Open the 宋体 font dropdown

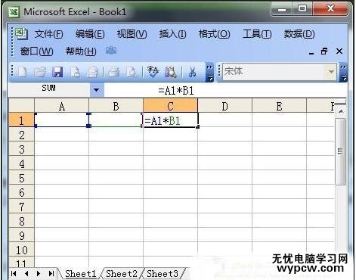[331, 72]
